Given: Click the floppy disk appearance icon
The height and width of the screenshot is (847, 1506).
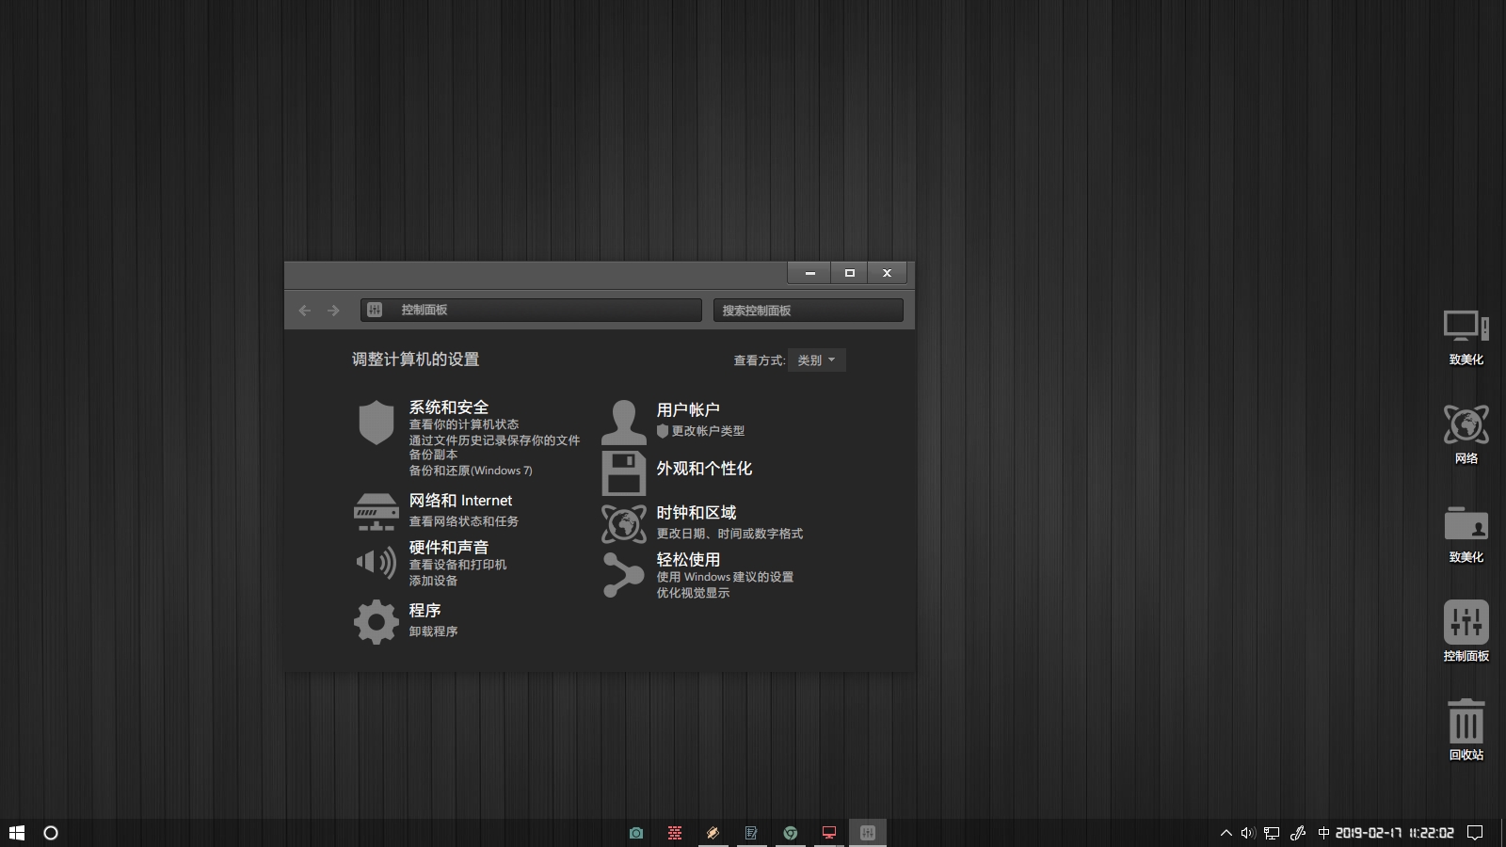Looking at the screenshot, I should (x=623, y=473).
